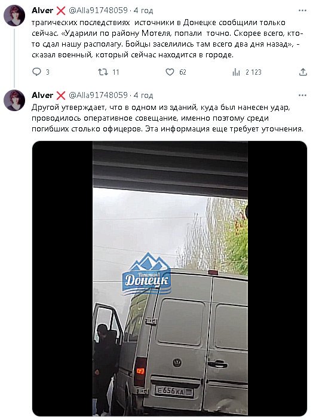Click the reply icon with 3 comments
This screenshot has width=316, height=420.
pyautogui.click(x=36, y=72)
